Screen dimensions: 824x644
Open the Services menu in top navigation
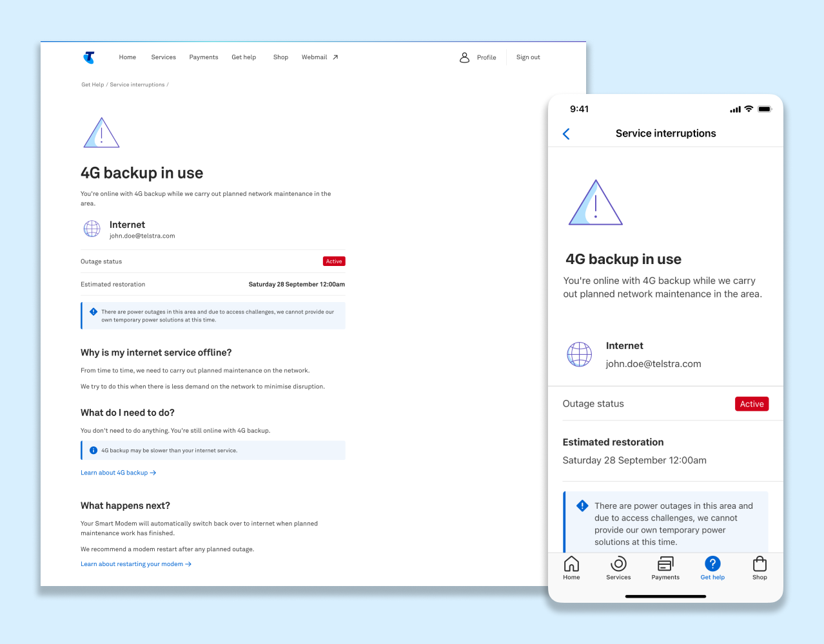(x=164, y=57)
